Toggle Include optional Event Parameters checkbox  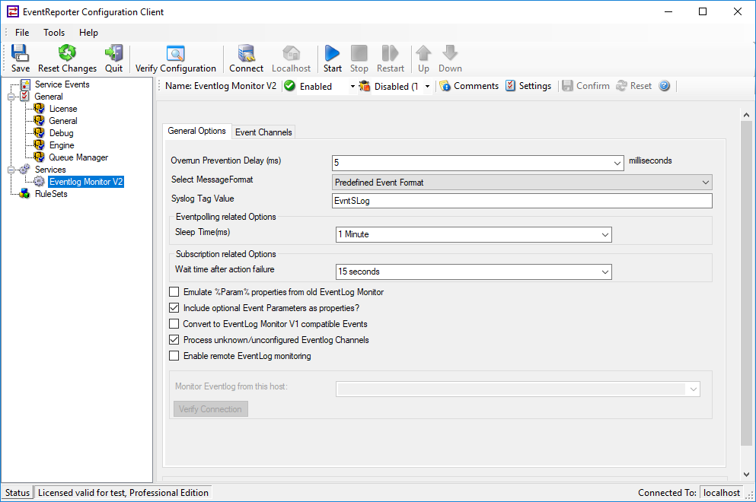click(174, 308)
